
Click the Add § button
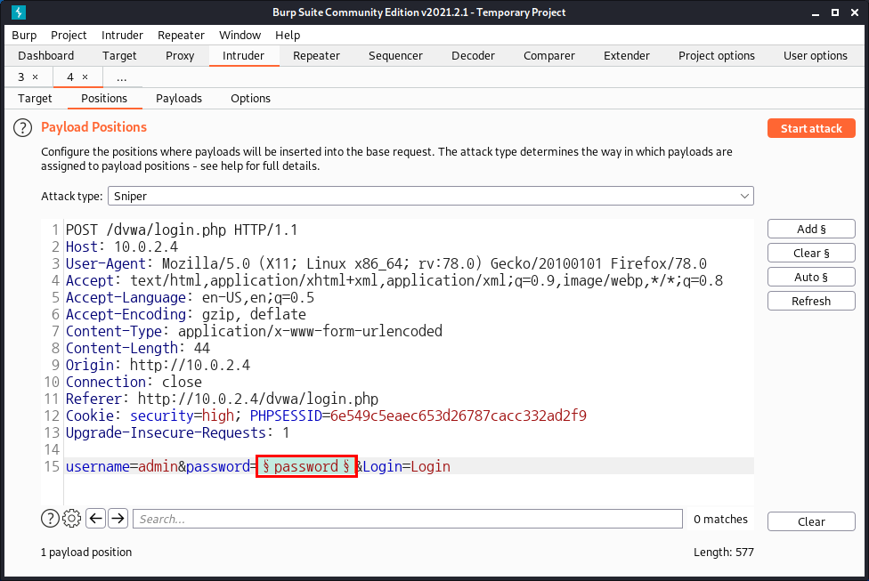(x=811, y=229)
